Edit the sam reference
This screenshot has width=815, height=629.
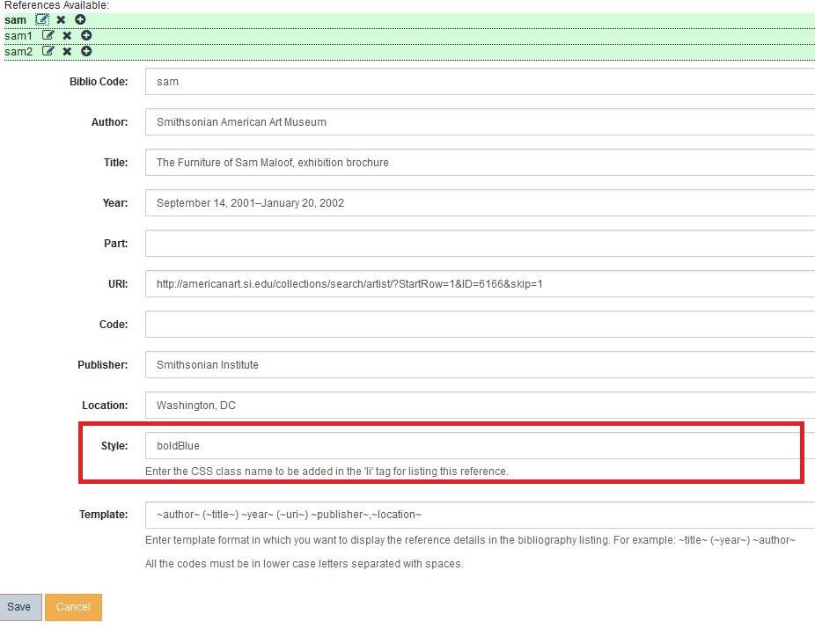[x=42, y=19]
